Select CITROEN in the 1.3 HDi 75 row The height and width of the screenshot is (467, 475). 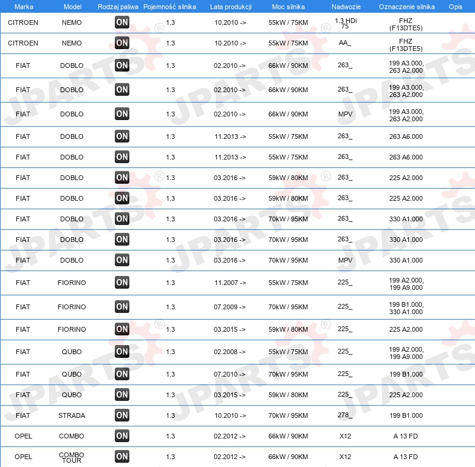point(23,22)
